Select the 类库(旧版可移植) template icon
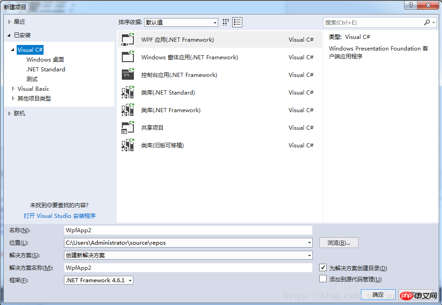The width and height of the screenshot is (442, 305). [128, 145]
